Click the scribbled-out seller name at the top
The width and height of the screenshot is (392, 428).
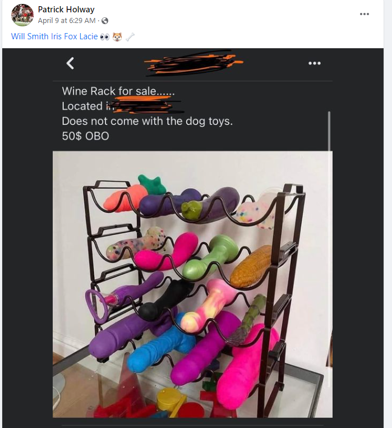(193, 62)
